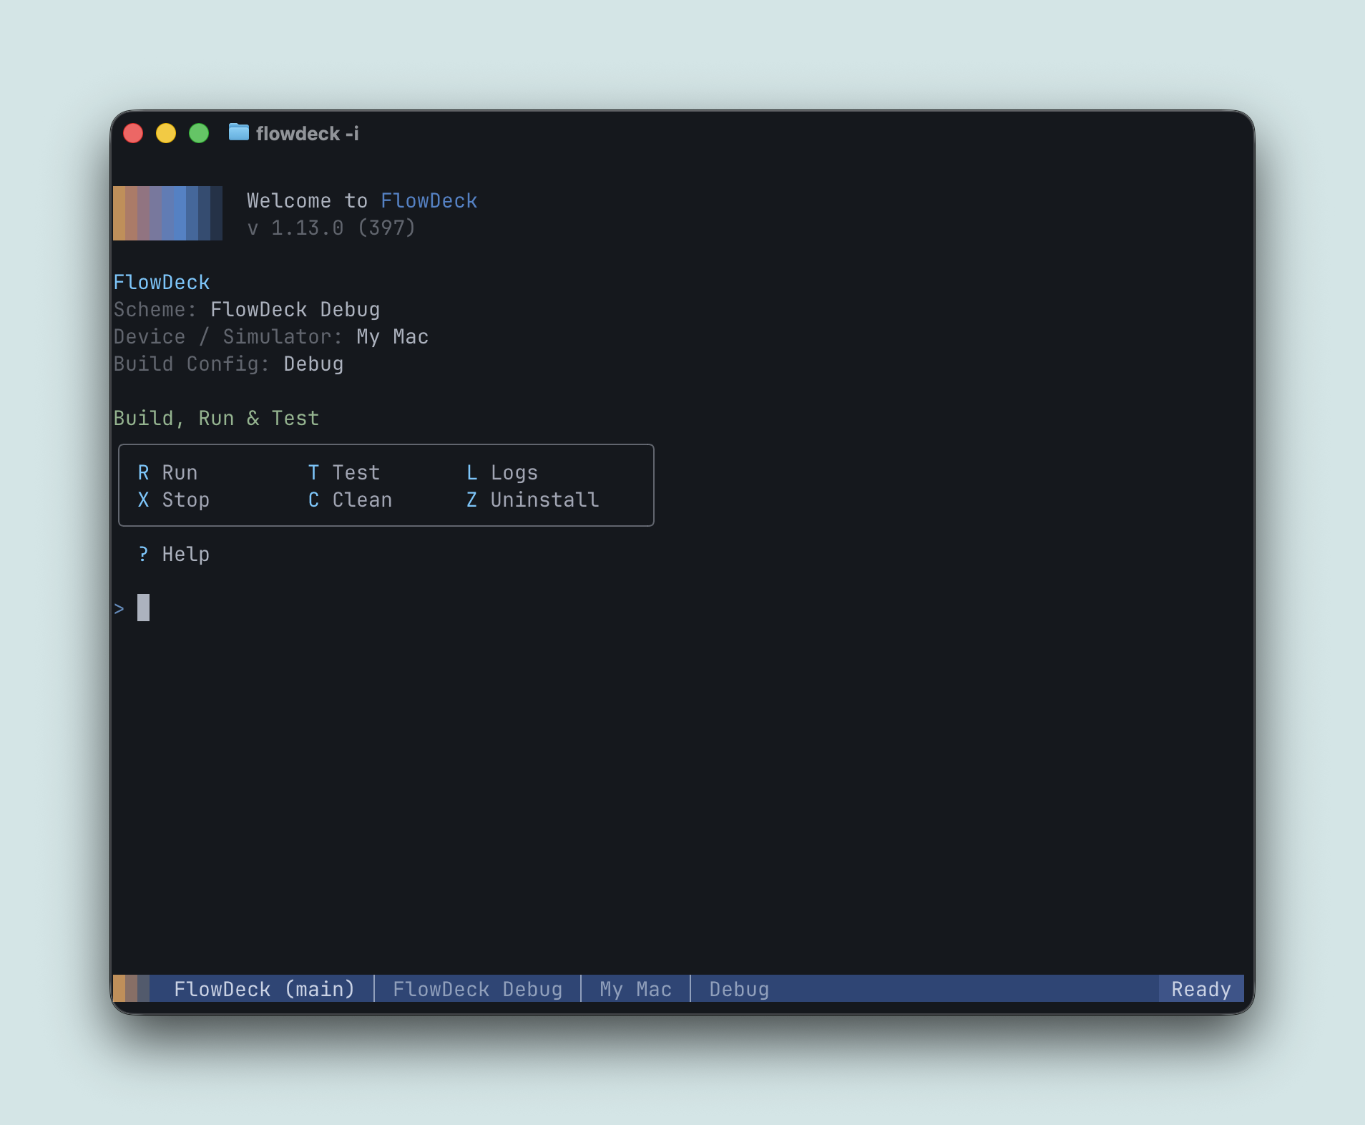Select the FlowDeck project heading
This screenshot has width=1365, height=1125.
tap(162, 281)
